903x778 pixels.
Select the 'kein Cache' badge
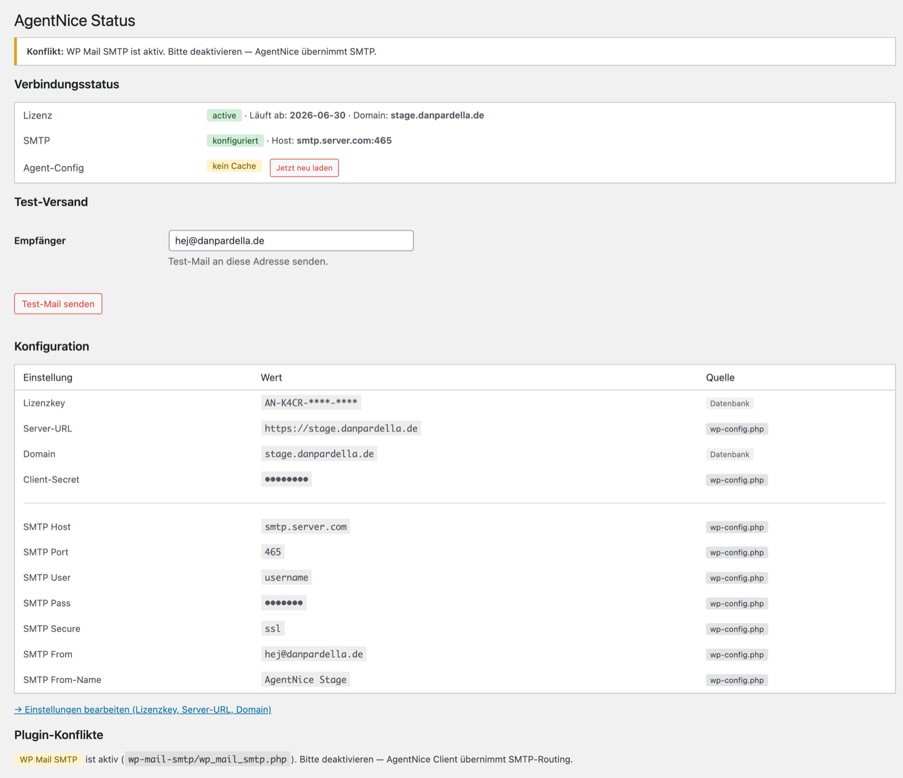[x=234, y=166]
